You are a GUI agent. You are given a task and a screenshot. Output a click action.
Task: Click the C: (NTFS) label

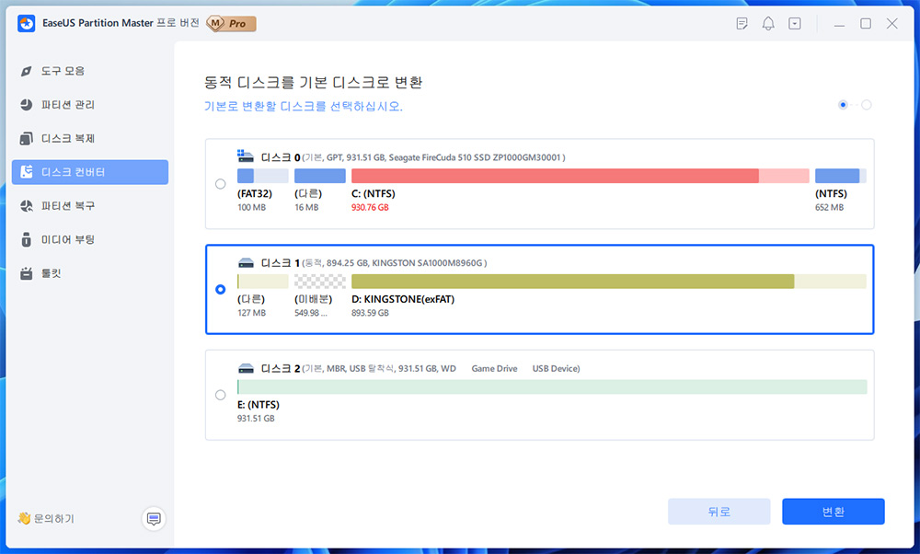click(x=374, y=193)
